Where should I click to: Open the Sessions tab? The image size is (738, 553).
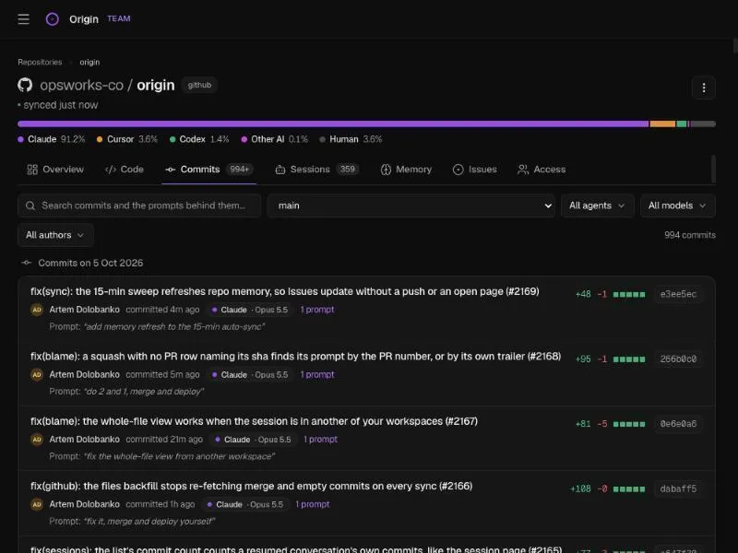(316, 170)
